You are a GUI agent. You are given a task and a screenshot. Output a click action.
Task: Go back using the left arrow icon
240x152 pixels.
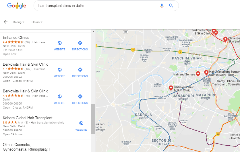tap(6, 22)
